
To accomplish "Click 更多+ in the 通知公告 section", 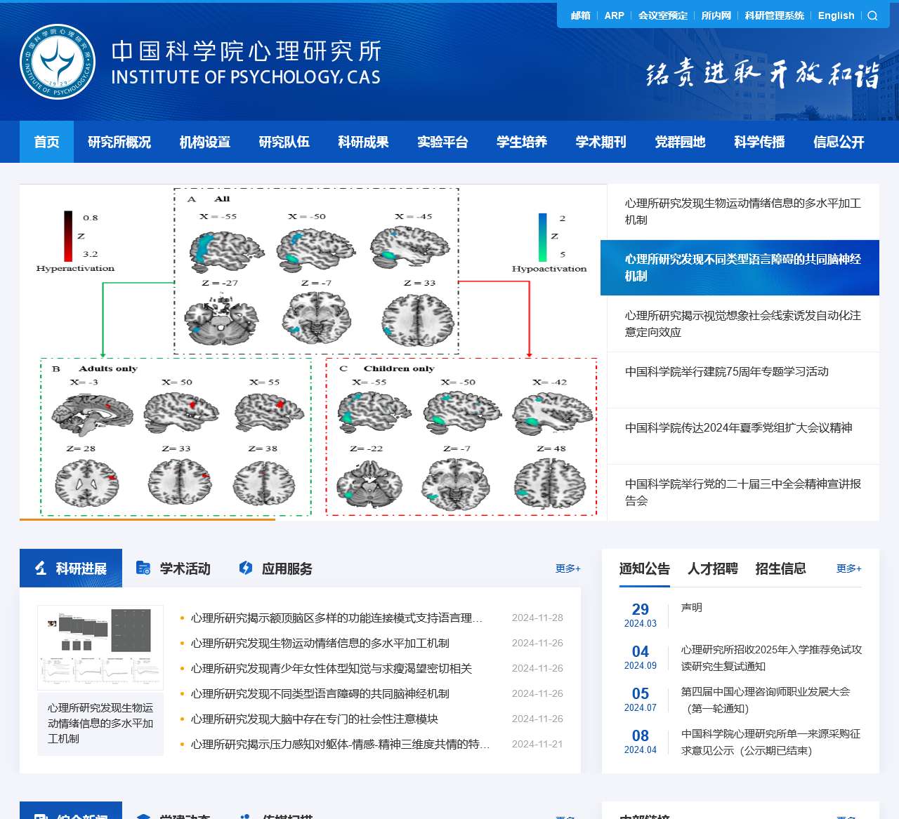I will (x=849, y=568).
